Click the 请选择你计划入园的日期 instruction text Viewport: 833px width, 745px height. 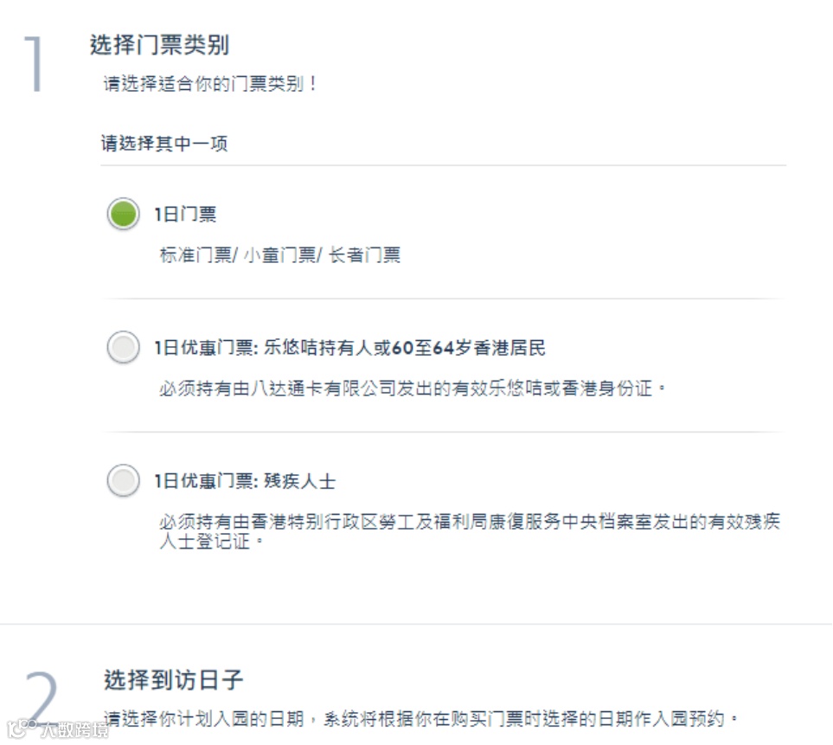[x=422, y=719]
